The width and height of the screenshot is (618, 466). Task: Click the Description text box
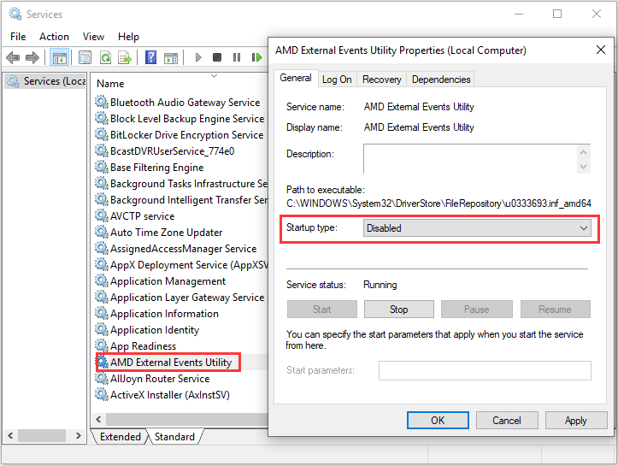[x=469, y=159]
